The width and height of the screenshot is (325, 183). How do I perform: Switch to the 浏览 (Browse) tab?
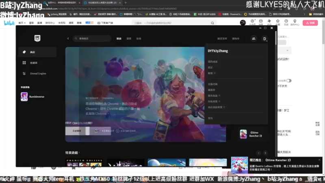tap(129, 39)
